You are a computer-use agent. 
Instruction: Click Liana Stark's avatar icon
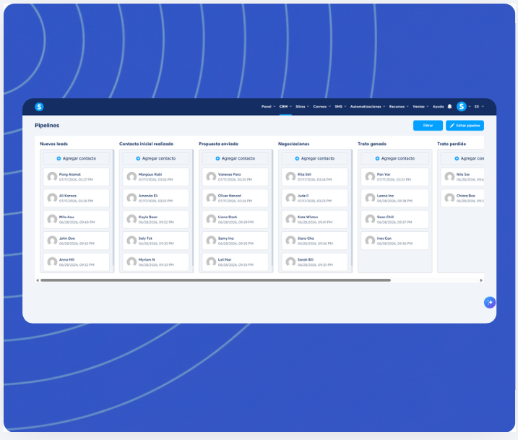[x=211, y=220]
